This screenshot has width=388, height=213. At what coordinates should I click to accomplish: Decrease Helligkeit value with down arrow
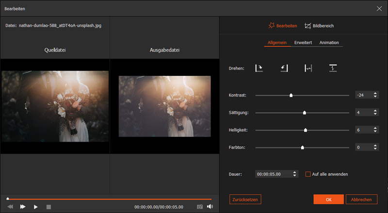tap(375, 132)
